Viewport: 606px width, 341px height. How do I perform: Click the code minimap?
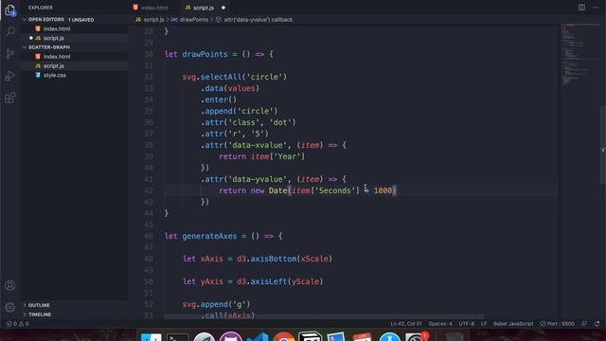point(579,54)
